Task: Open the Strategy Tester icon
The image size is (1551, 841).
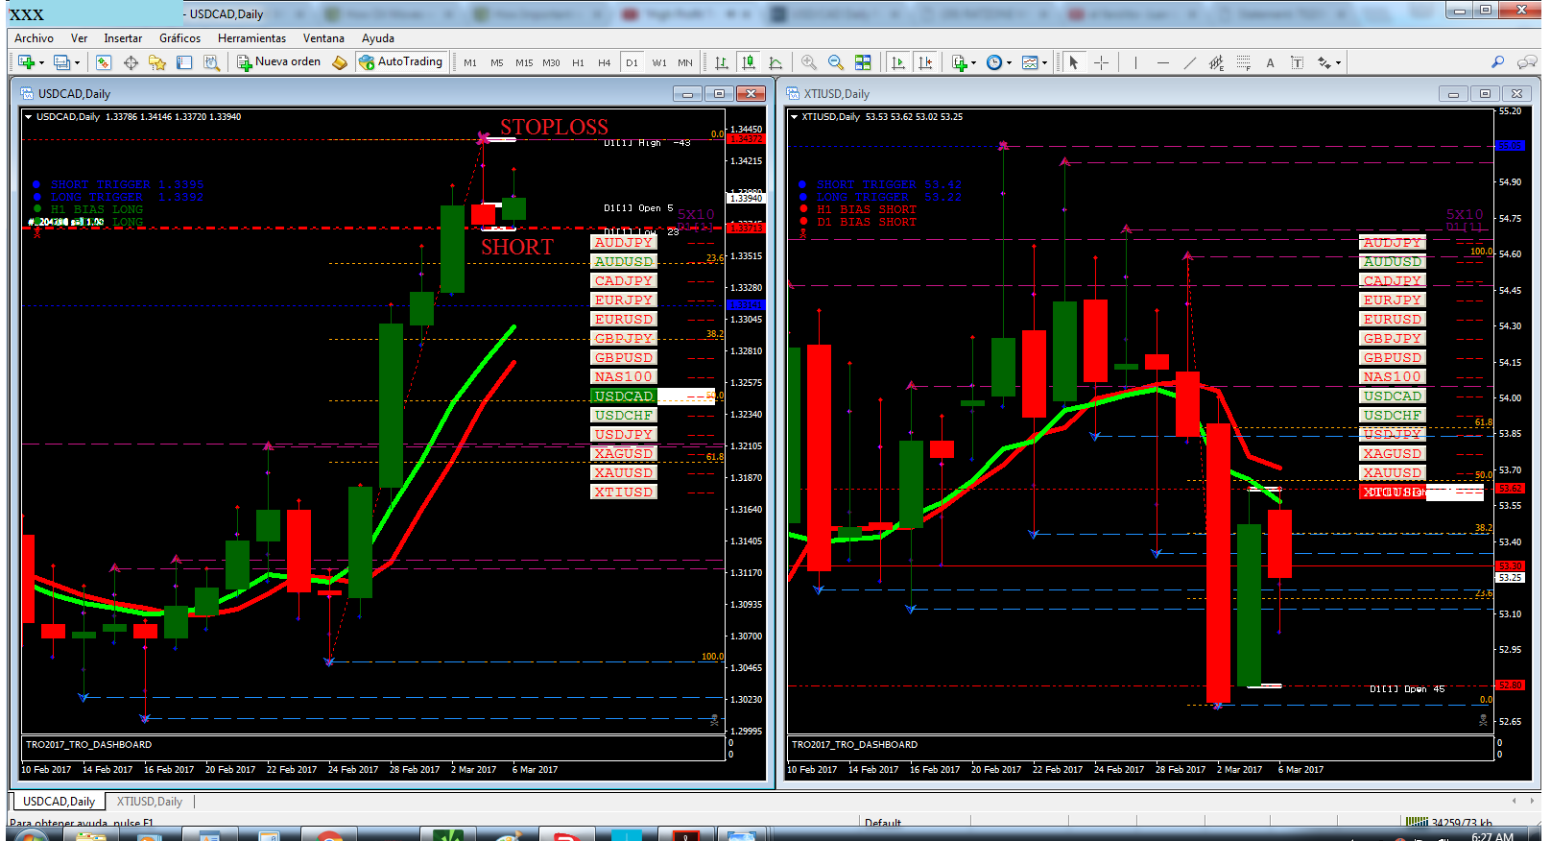Action: (x=211, y=62)
